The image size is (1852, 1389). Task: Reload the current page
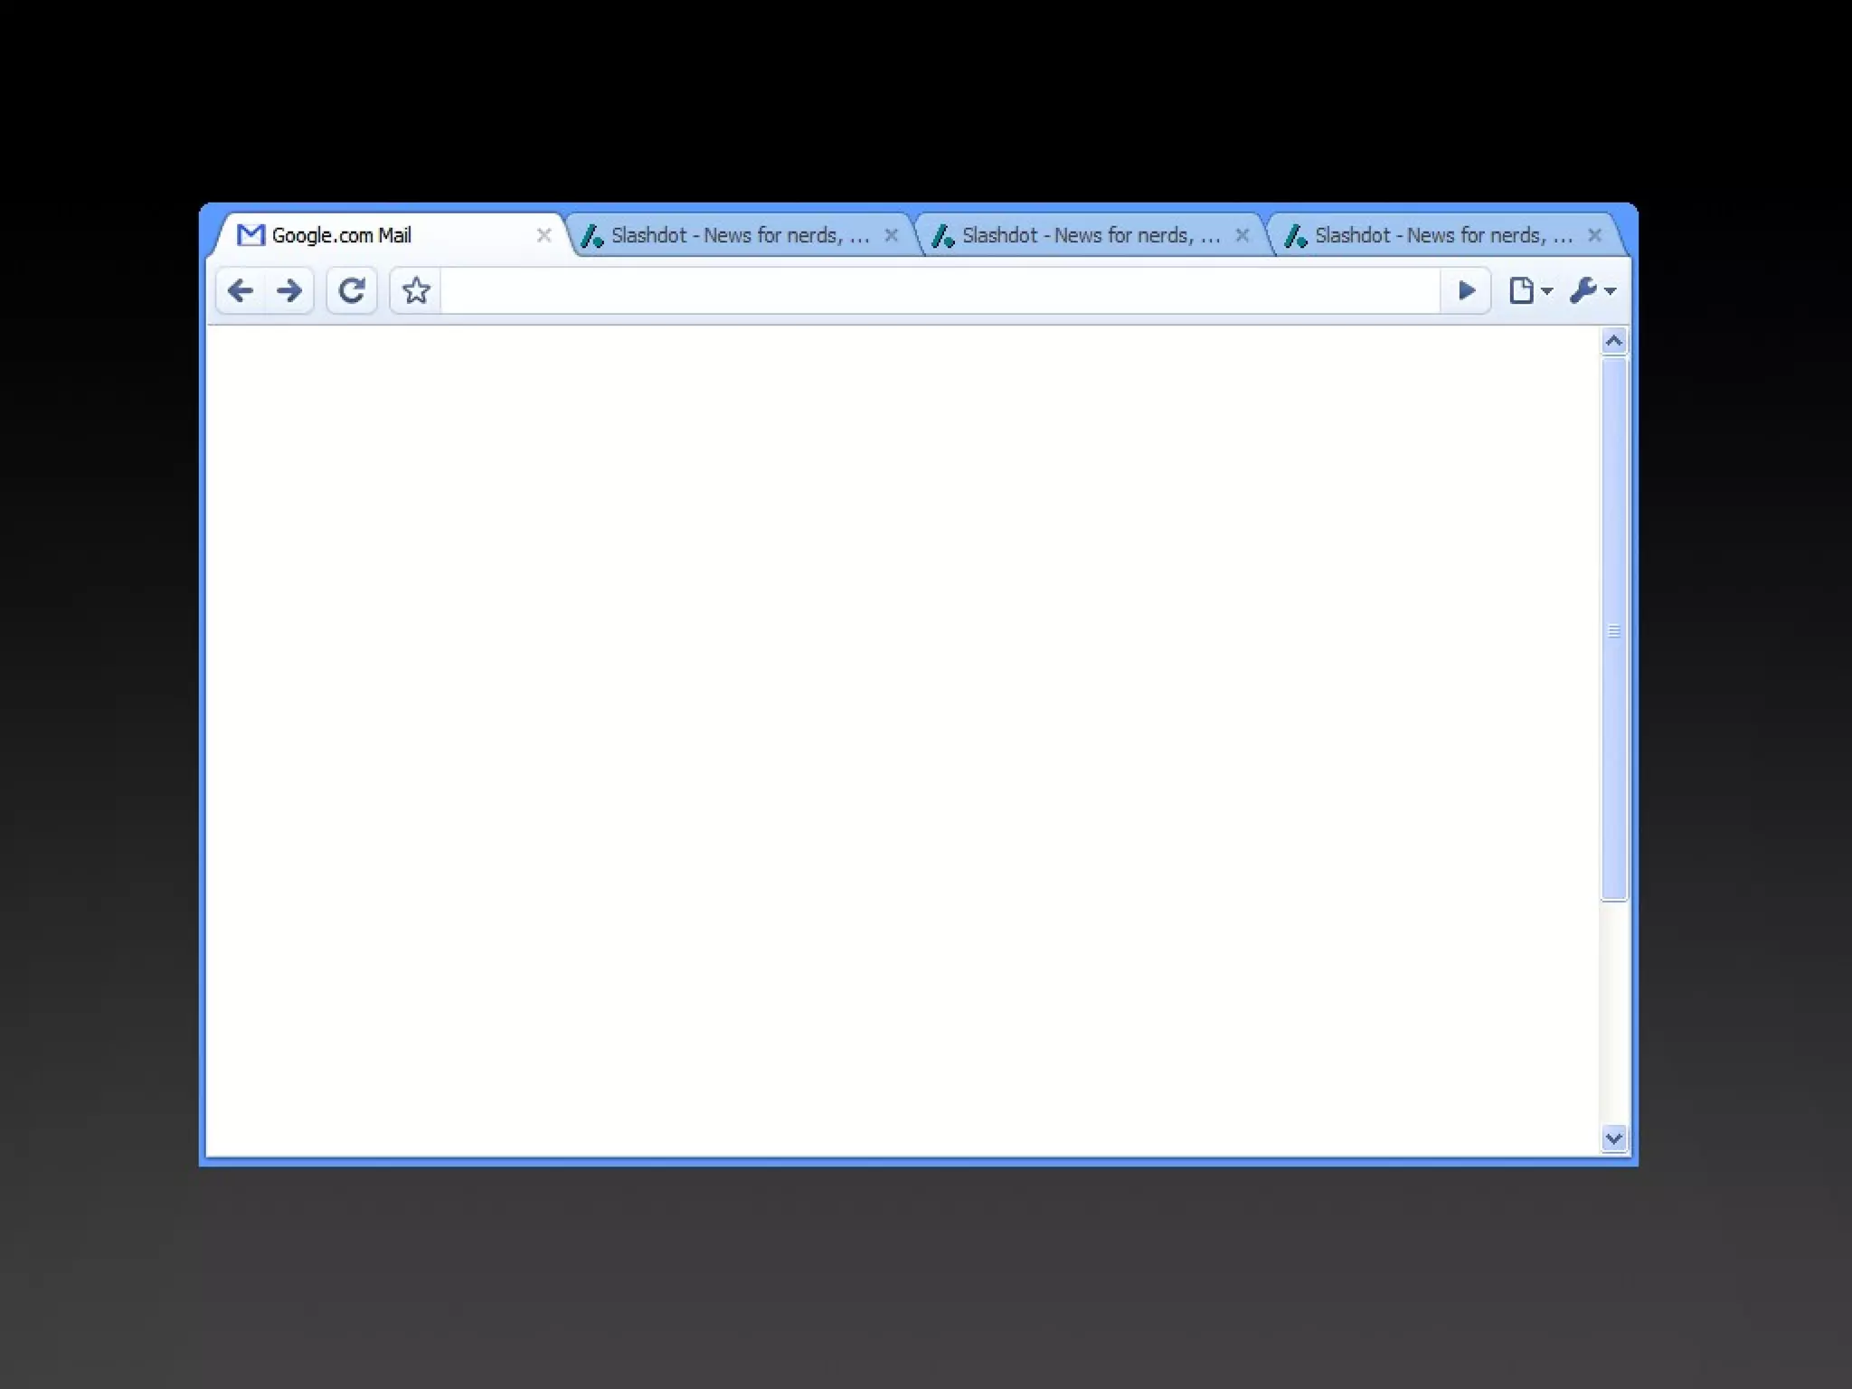(x=352, y=290)
